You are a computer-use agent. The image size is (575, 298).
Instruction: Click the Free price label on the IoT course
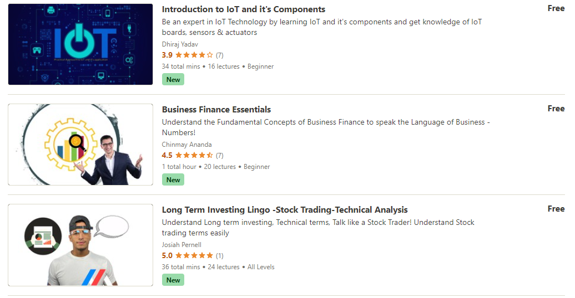point(556,8)
